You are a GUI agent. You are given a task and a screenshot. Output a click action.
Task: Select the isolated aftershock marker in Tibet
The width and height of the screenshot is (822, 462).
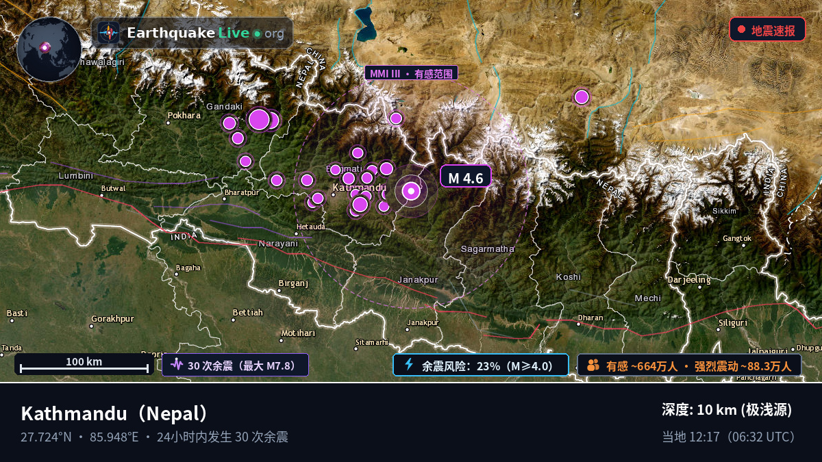click(x=582, y=97)
